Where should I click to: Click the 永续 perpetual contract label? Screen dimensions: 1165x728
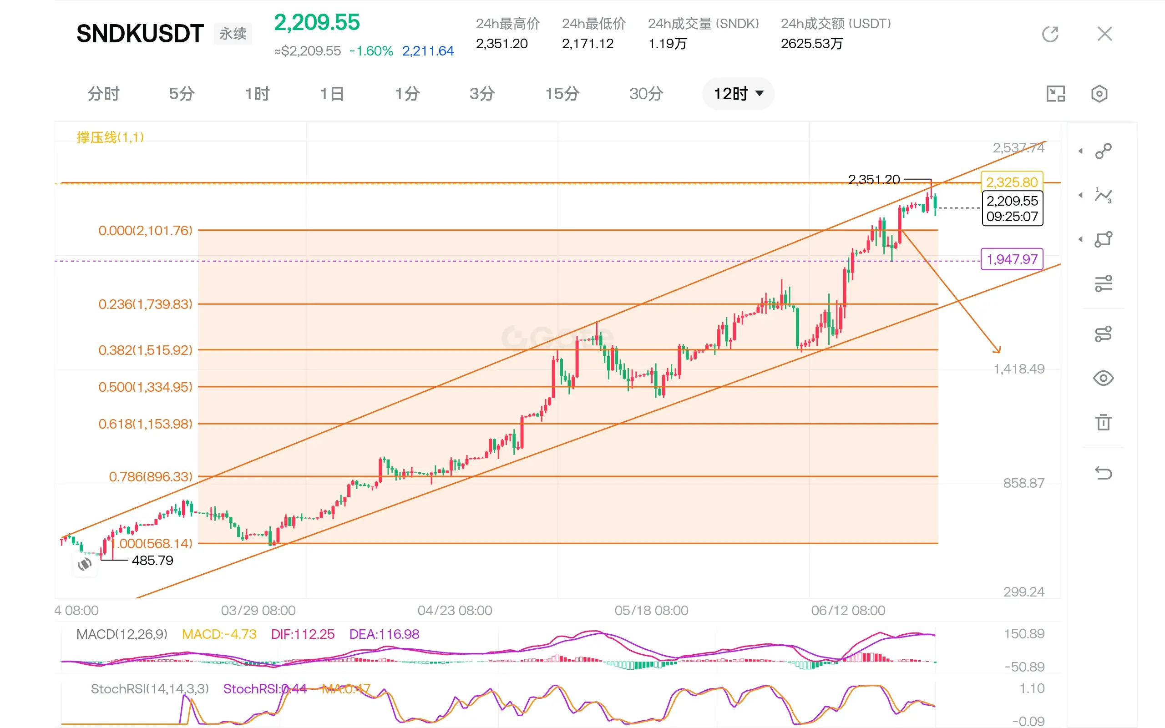click(233, 34)
